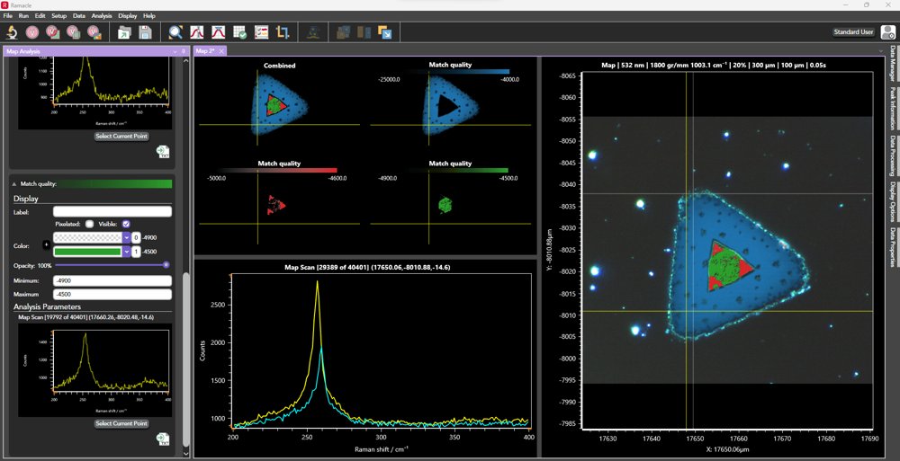Collapse the Match quality section triangle
Viewport: 900px width, 461px height.
coord(14,184)
